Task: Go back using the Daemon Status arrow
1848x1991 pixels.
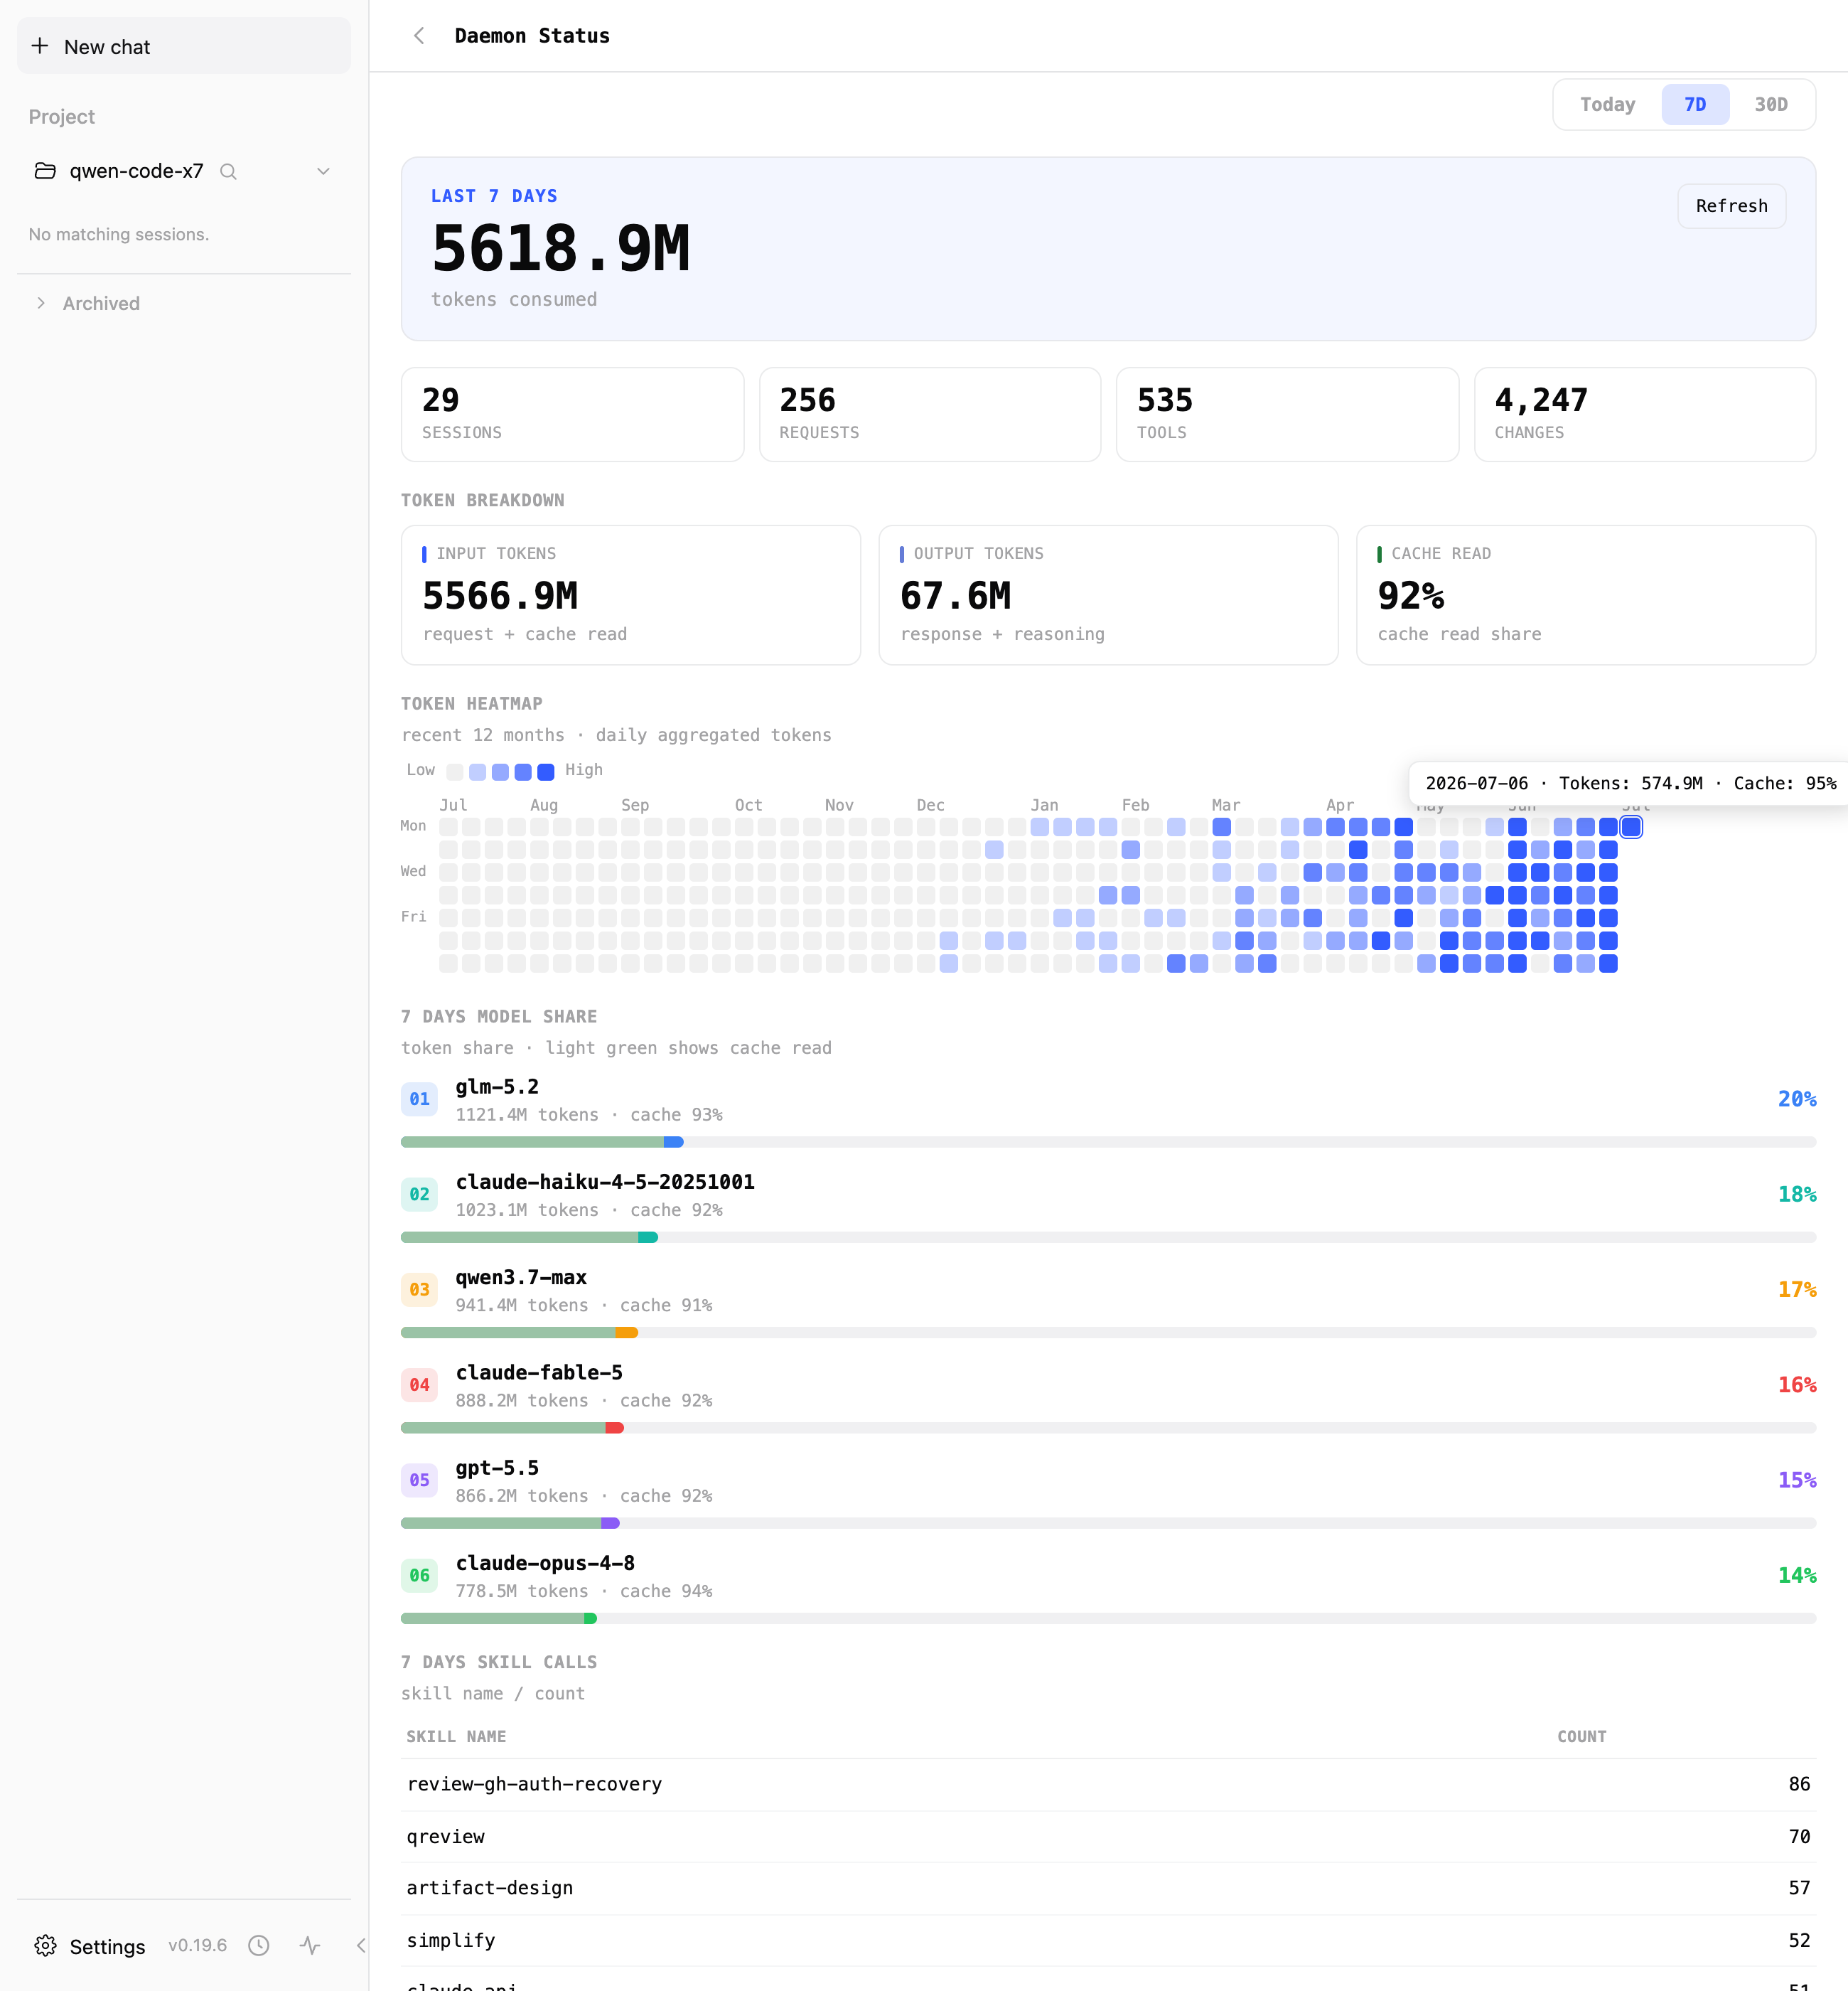Action: 419,36
